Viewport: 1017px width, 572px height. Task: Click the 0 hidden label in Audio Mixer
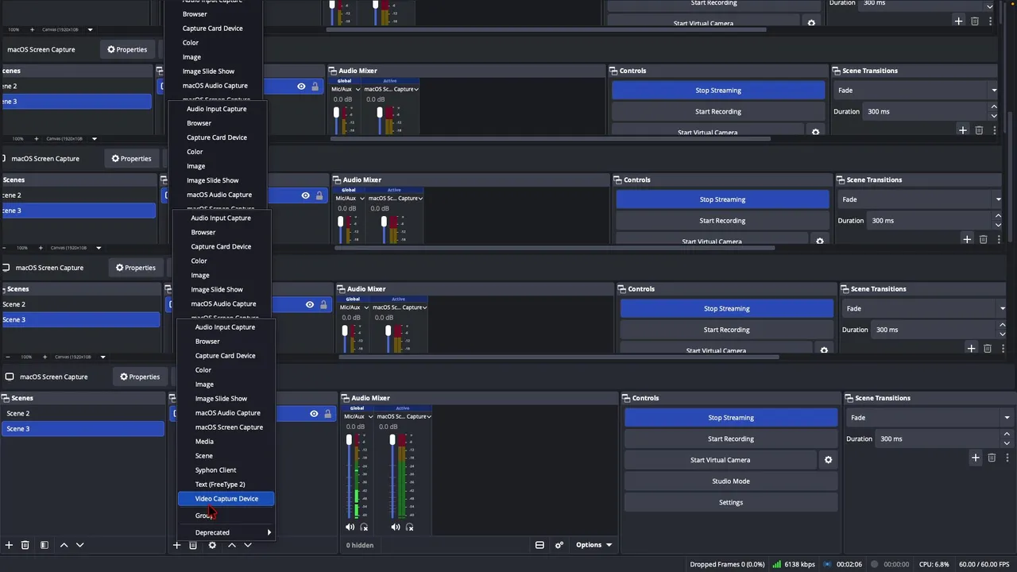[360, 545]
